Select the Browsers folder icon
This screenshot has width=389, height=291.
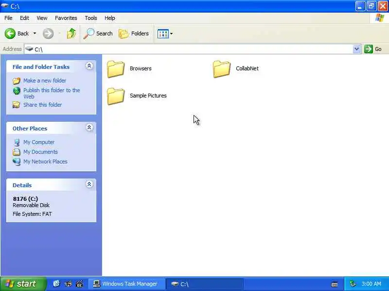tap(116, 69)
